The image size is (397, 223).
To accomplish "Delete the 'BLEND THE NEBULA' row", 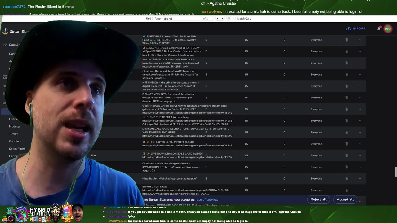I will 346,121.
